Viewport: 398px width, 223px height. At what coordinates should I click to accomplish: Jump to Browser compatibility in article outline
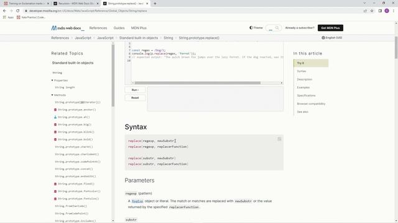(311, 103)
